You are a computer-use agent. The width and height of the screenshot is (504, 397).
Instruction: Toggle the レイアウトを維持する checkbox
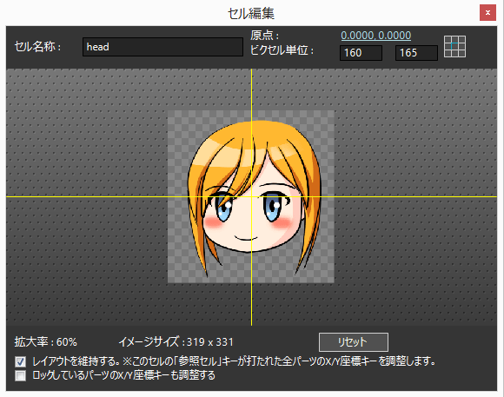20,361
